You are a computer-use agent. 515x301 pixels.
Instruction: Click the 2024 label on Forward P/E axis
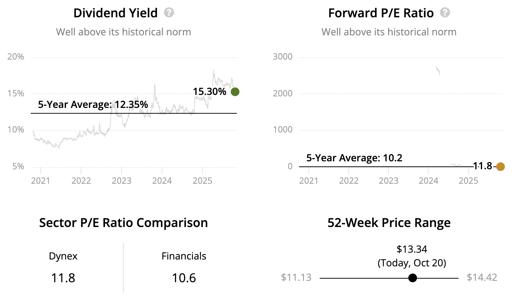point(428,180)
